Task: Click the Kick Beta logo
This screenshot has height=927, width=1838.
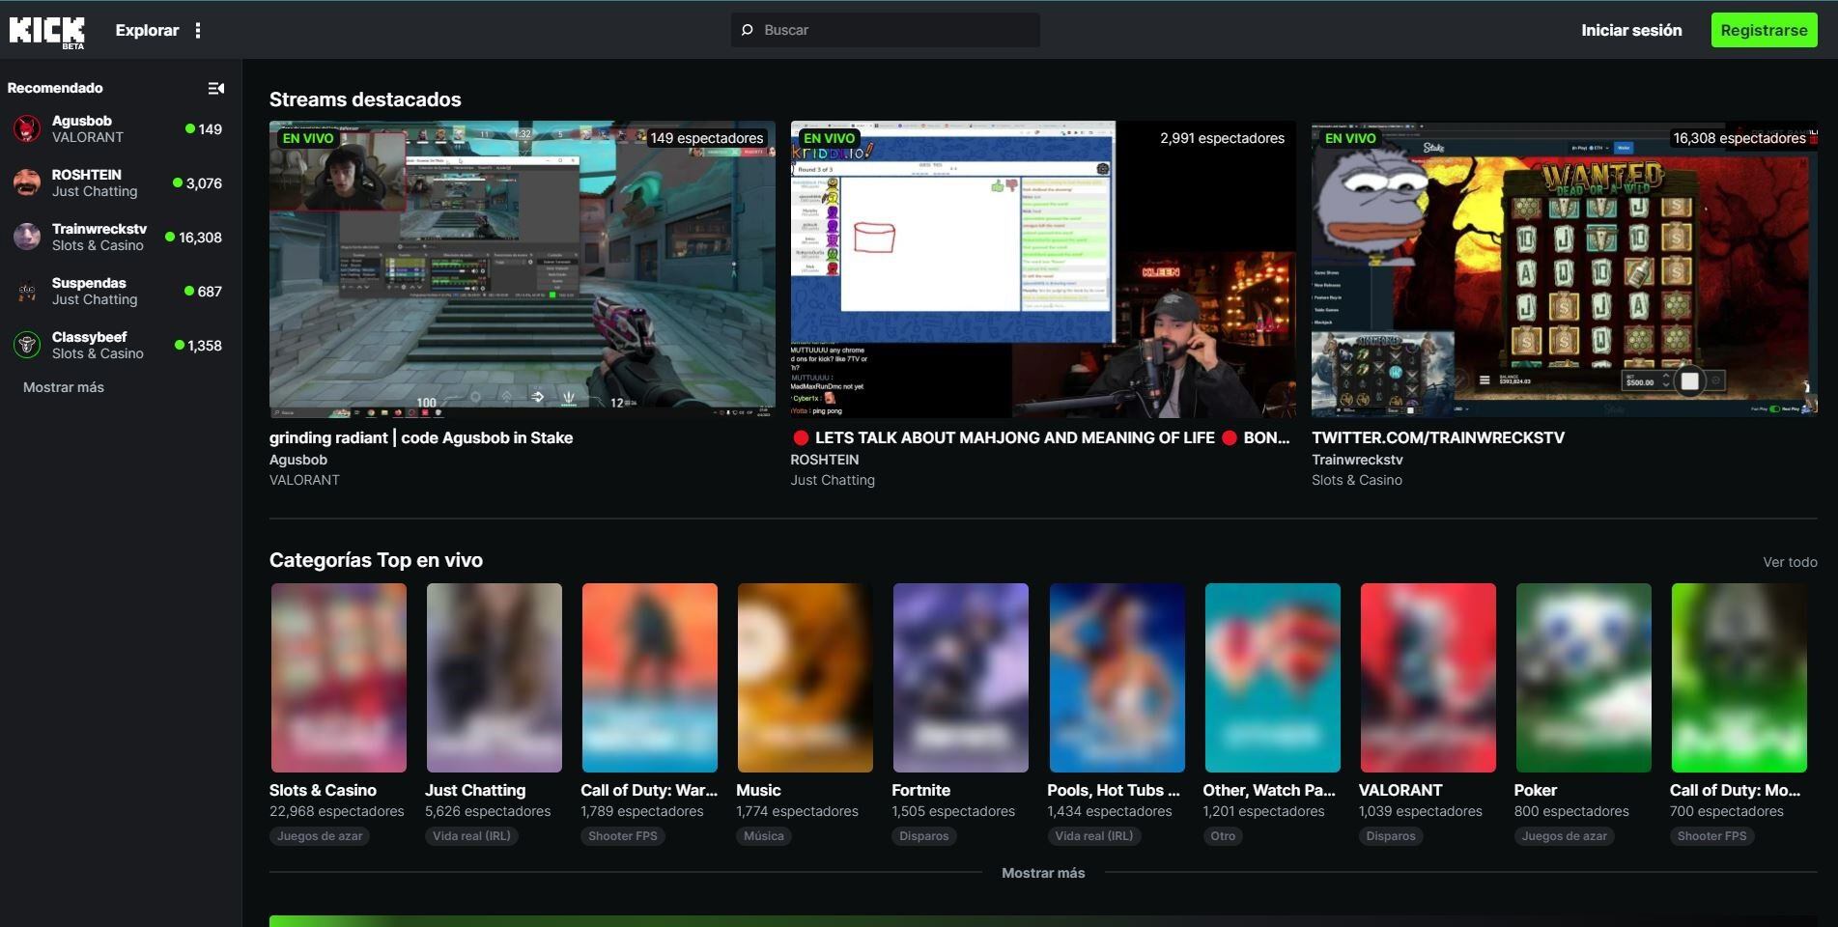Action: point(46,31)
